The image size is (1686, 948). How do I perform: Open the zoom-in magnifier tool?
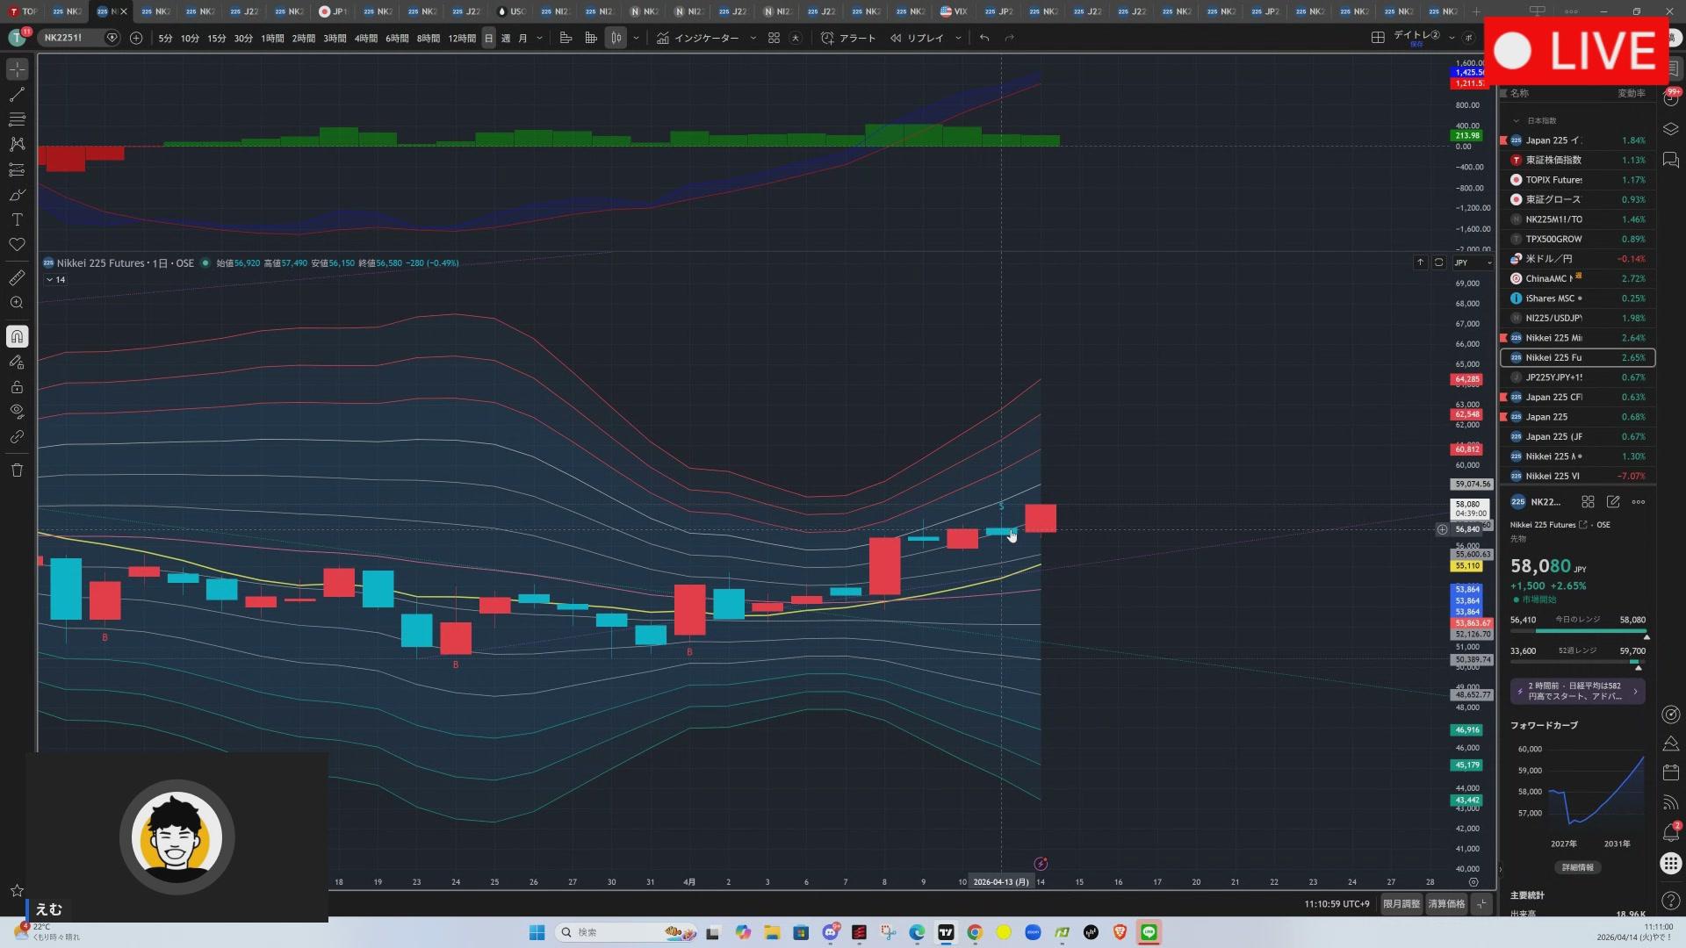17,303
